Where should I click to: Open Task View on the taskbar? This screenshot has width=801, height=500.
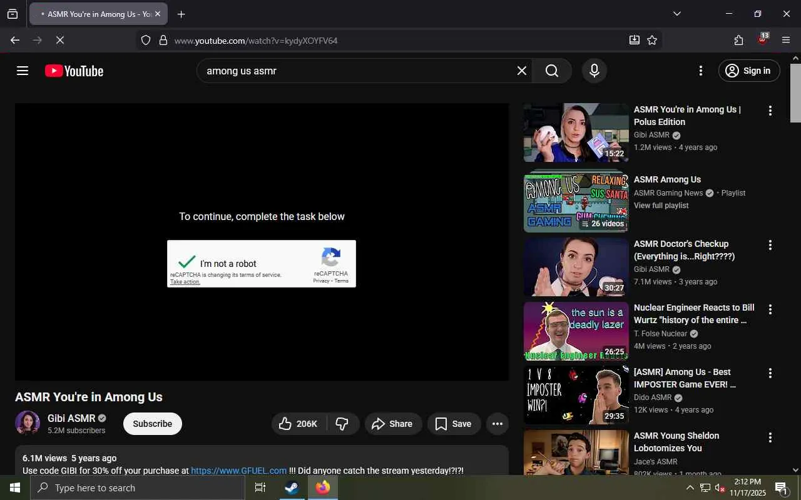point(260,487)
